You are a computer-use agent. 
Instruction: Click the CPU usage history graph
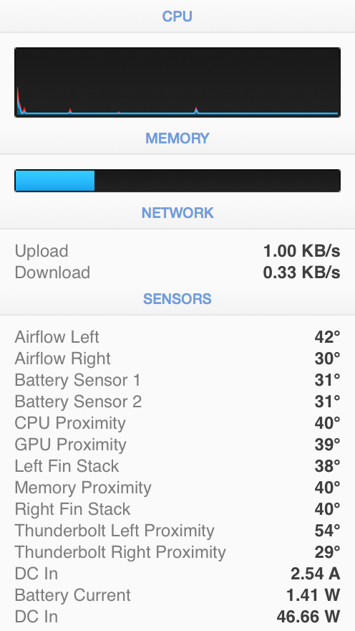pyautogui.click(x=177, y=82)
